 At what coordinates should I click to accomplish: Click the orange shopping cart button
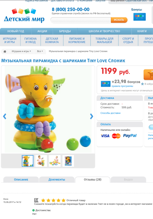tap(148, 75)
